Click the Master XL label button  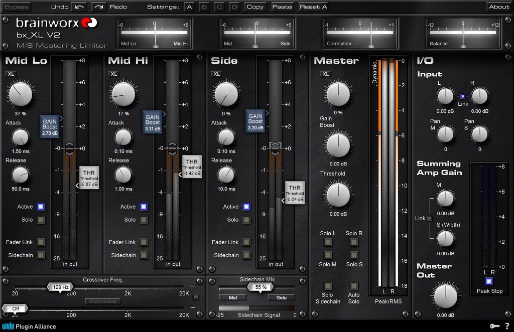[x=325, y=74]
